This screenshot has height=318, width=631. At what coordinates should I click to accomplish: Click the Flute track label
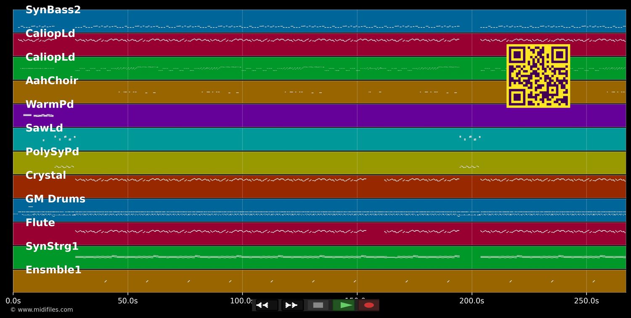(x=40, y=223)
